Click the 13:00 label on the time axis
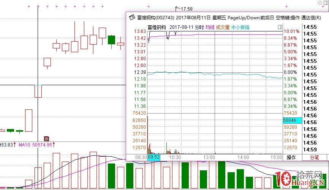 [209, 157]
